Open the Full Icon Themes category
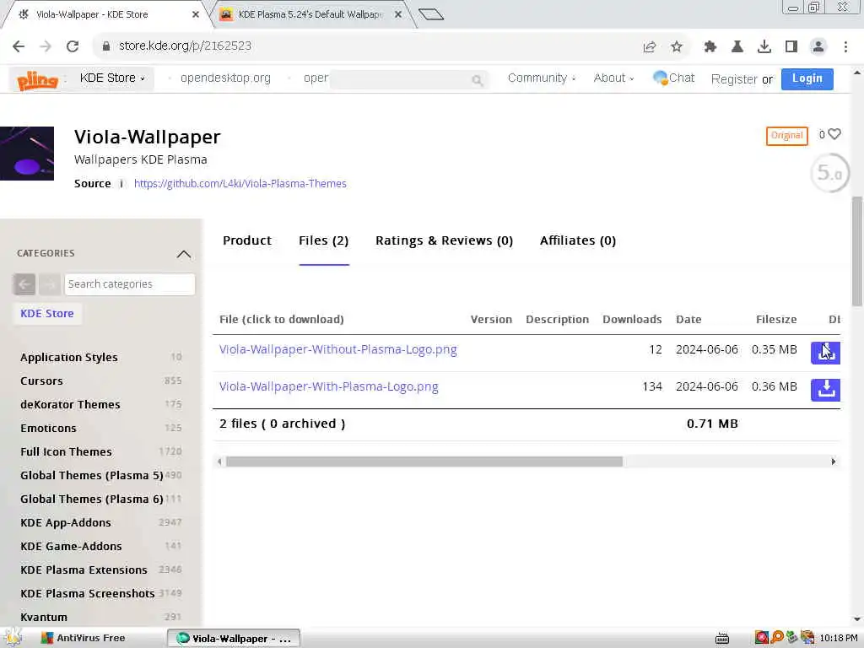The image size is (864, 648). tap(66, 452)
